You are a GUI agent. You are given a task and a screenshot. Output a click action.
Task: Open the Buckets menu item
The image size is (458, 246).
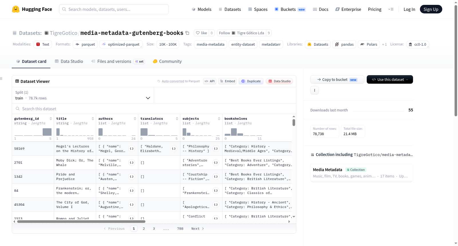tap(290, 9)
